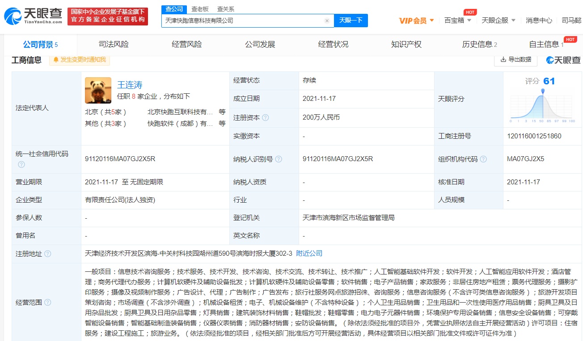Switch to 司法风险 tab
This screenshot has height=341, width=583.
(114, 44)
